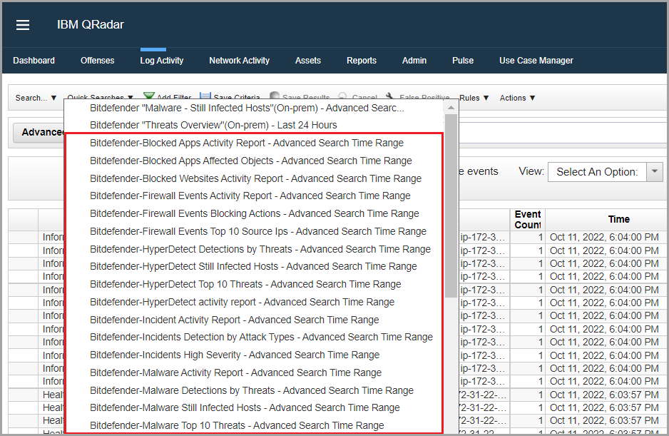
Task: Open the Rules dropdown
Action: pos(474,98)
